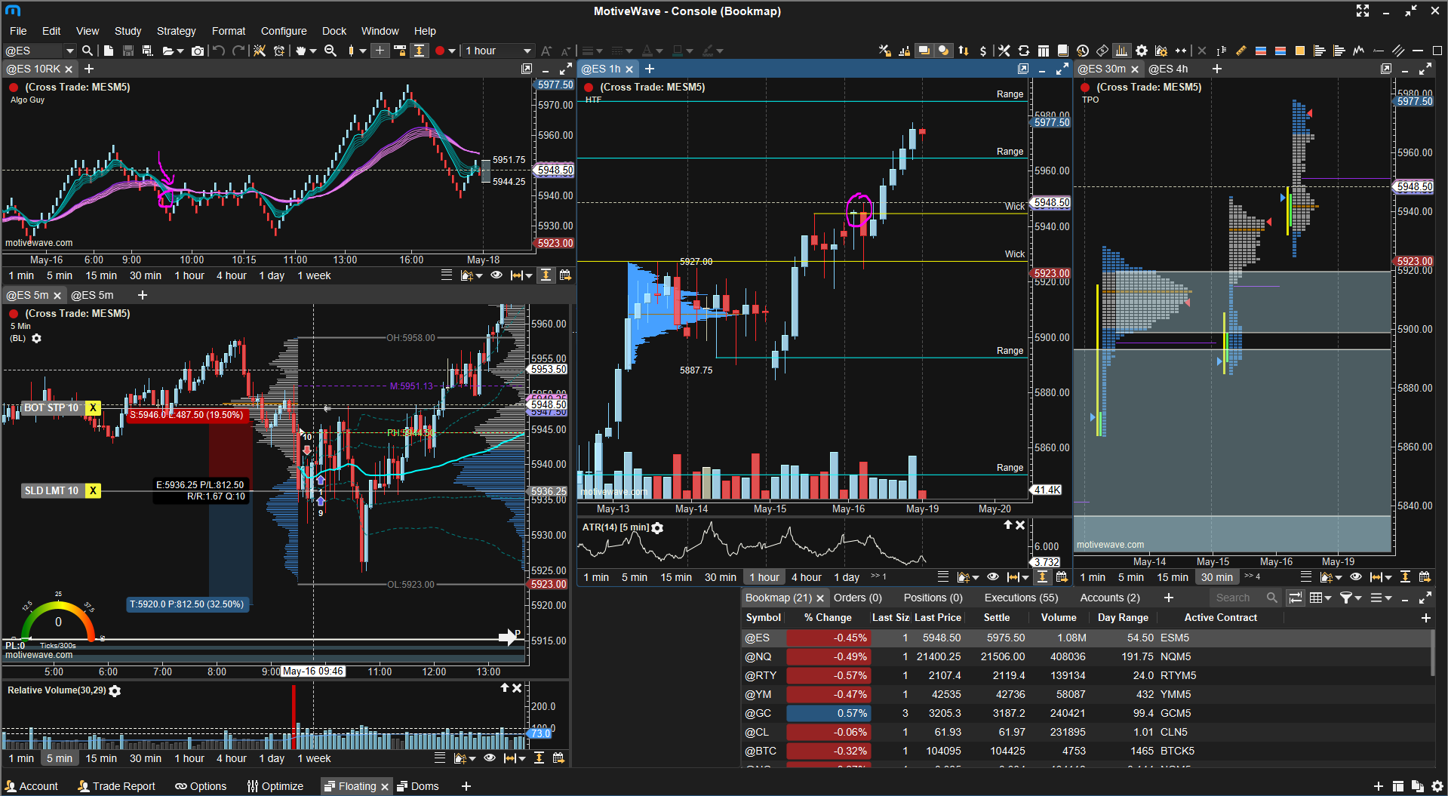Cancel the SLD LMT 10 order with X

[93, 490]
